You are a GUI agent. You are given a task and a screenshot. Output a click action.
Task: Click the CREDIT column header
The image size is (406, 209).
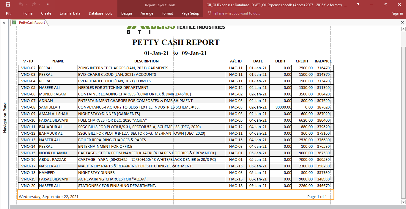(302, 61)
